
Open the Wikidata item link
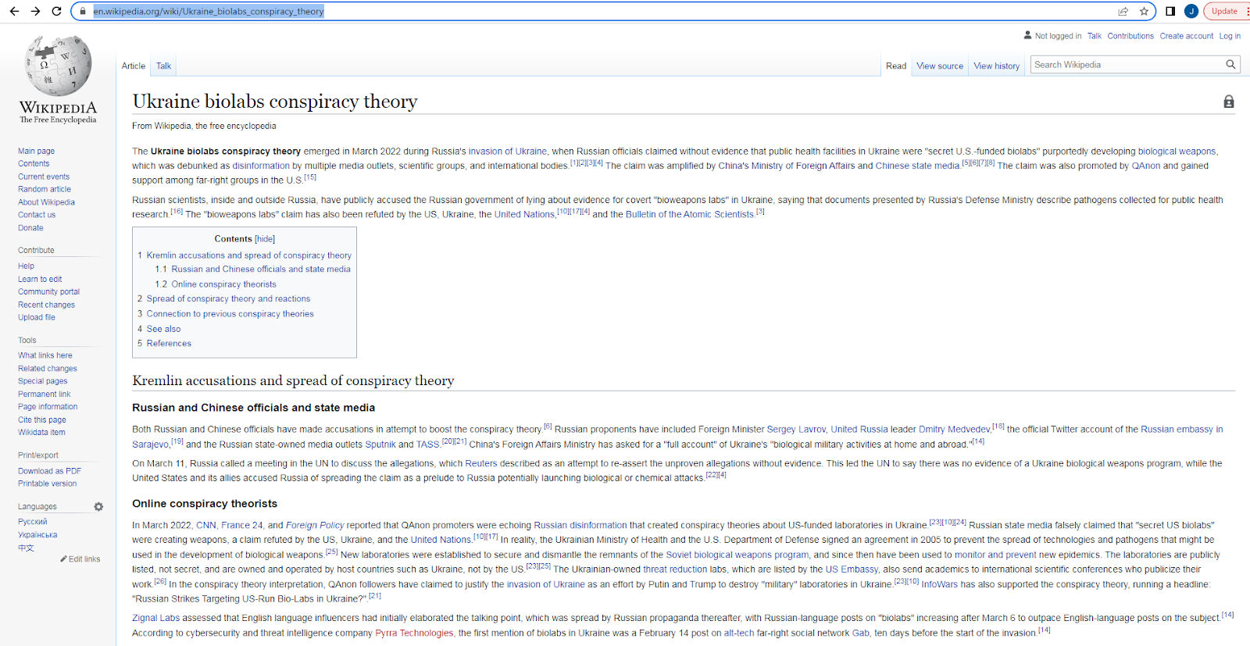[x=41, y=433]
